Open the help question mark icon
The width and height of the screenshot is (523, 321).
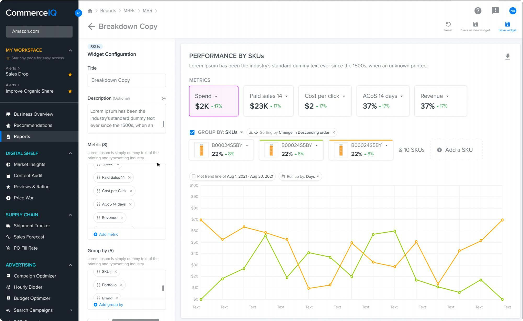pyautogui.click(x=478, y=11)
